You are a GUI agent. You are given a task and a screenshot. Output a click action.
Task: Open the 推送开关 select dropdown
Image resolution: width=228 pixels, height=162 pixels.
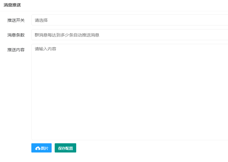130,20
